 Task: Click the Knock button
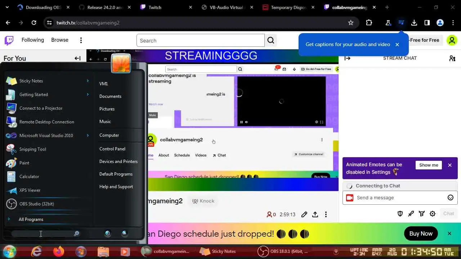pos(203,201)
